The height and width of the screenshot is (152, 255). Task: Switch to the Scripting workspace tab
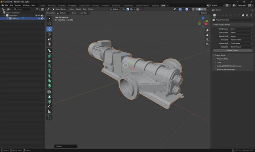point(155,6)
